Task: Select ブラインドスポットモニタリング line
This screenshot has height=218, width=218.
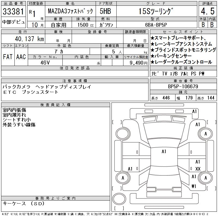Action: pos(183,50)
